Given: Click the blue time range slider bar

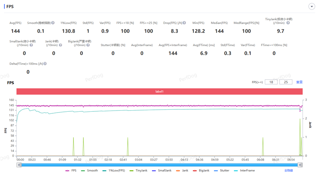Looking at the screenshot, I should point(159,165).
